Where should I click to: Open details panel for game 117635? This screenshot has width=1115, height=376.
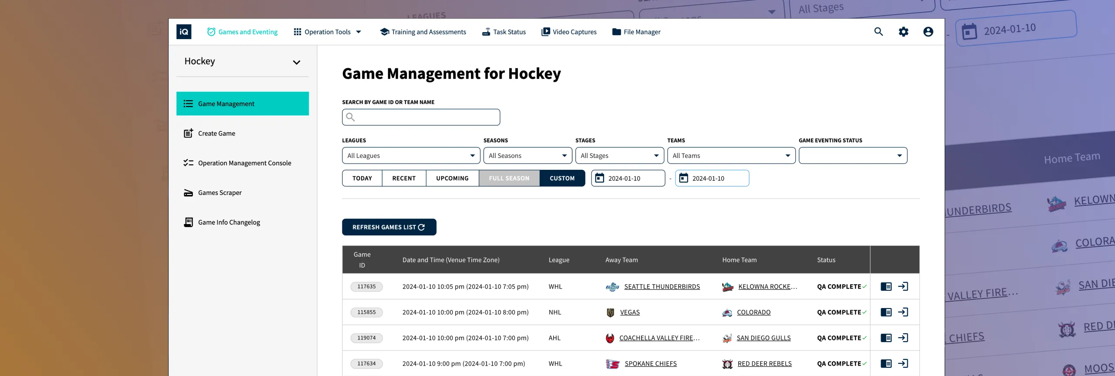coord(886,286)
